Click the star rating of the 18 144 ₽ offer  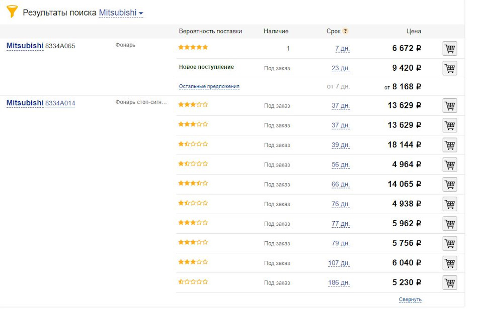pyautogui.click(x=193, y=143)
